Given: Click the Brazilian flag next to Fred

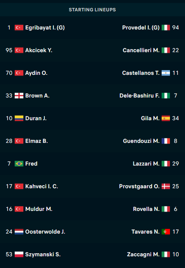Looking at the screenshot, I should coord(19,164).
